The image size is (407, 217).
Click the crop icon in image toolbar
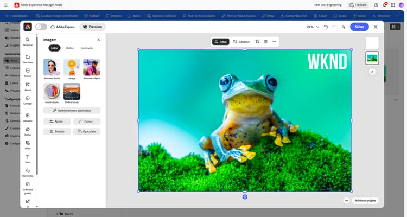click(x=257, y=42)
